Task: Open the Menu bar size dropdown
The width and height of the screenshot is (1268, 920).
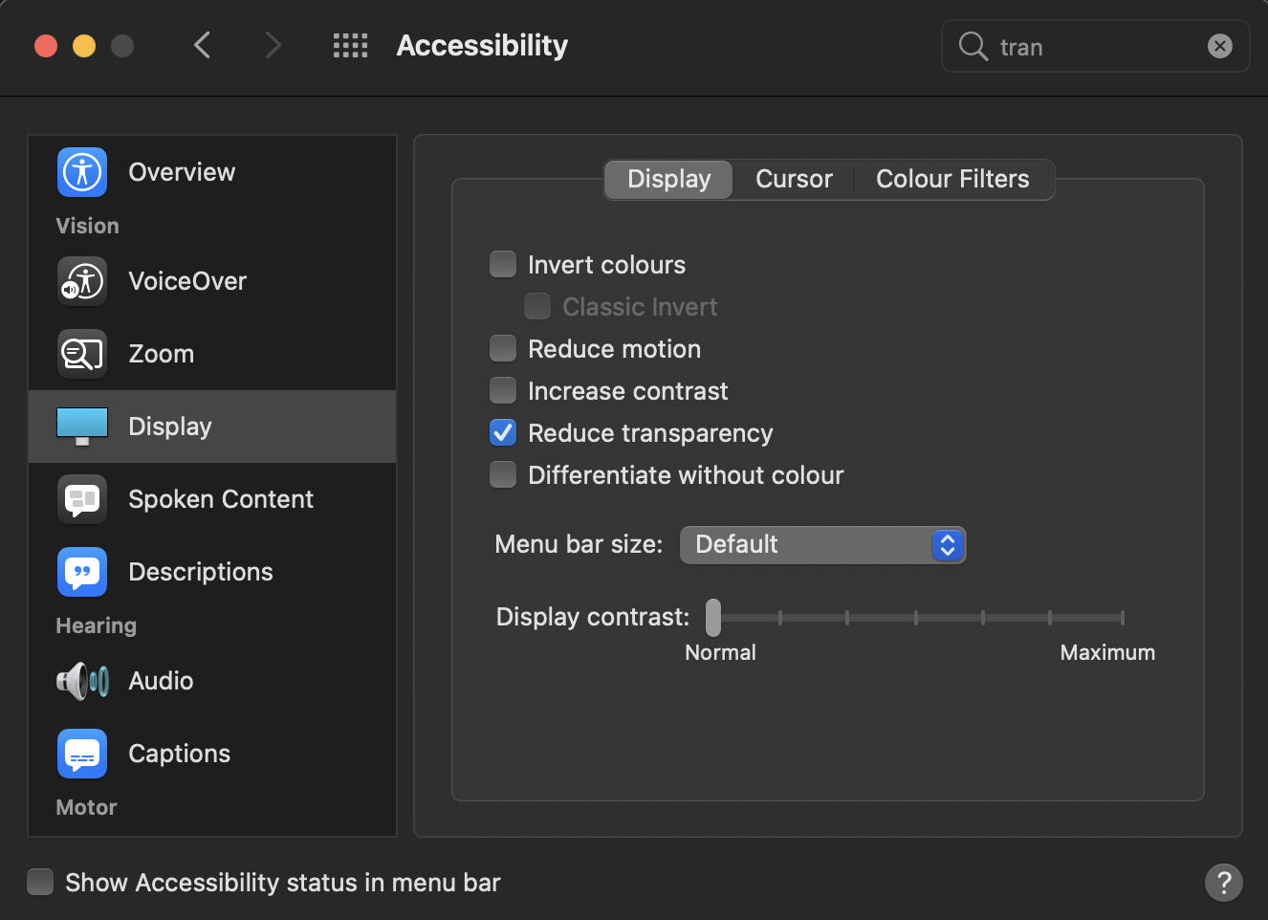Action: (822, 545)
